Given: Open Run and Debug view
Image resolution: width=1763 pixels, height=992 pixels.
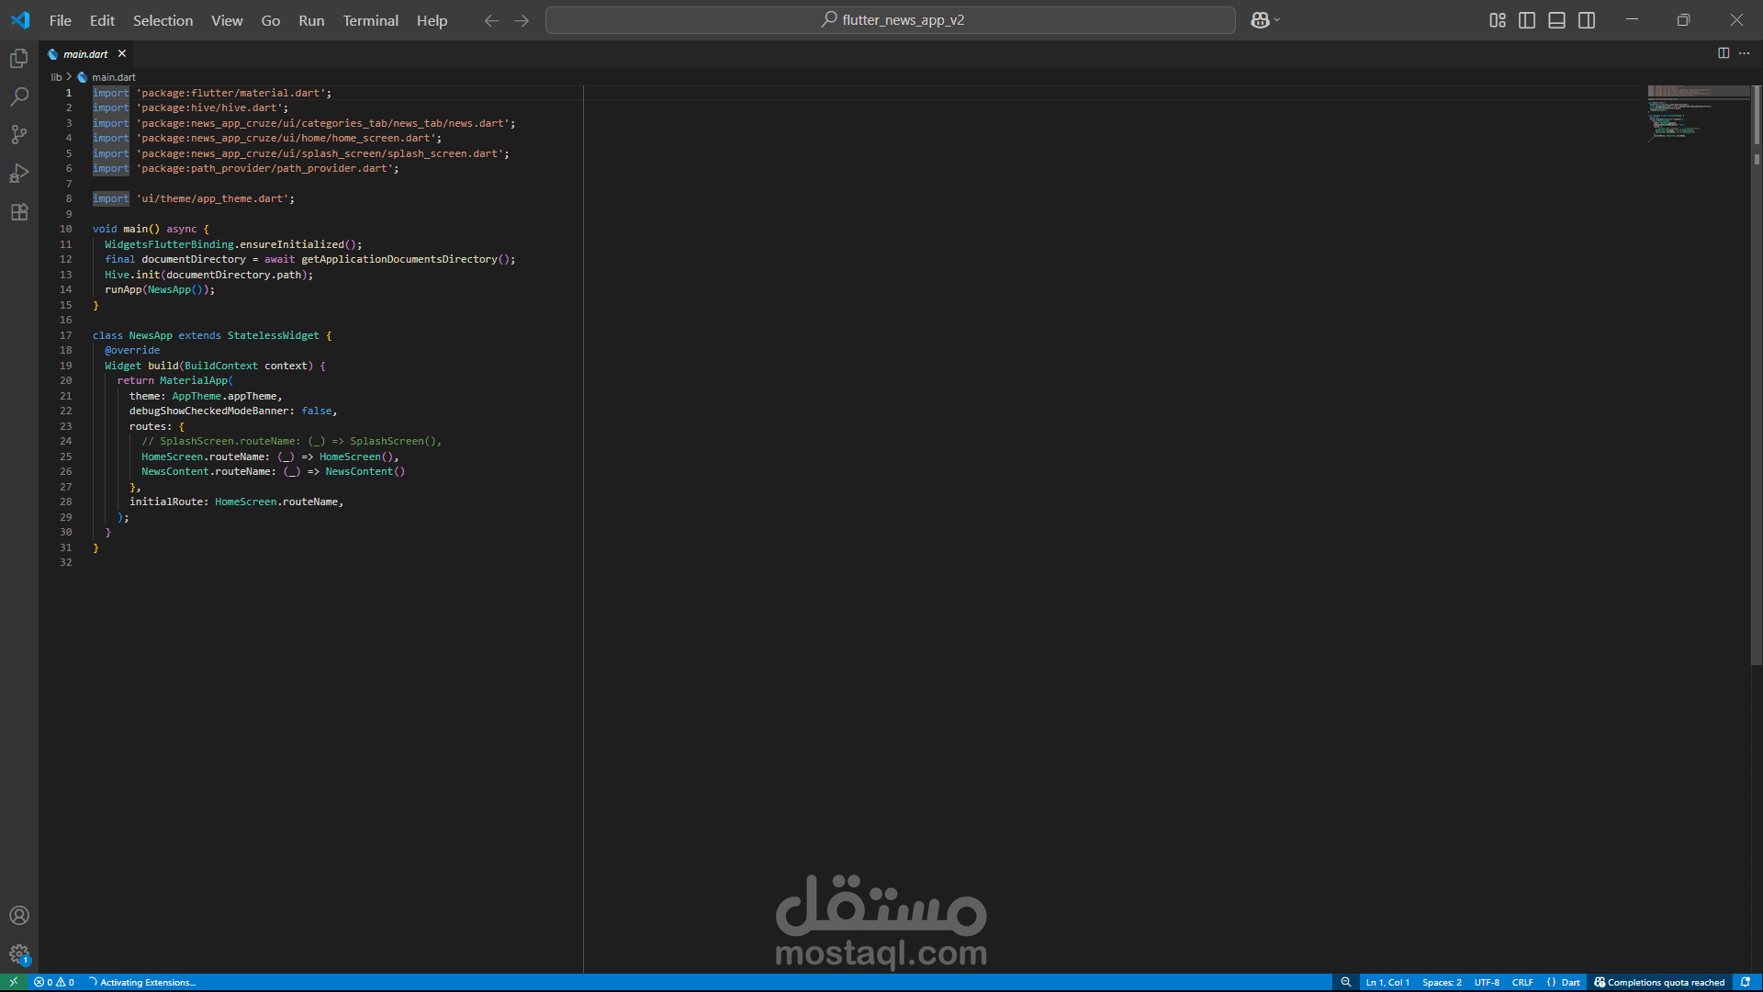Looking at the screenshot, I should point(19,174).
